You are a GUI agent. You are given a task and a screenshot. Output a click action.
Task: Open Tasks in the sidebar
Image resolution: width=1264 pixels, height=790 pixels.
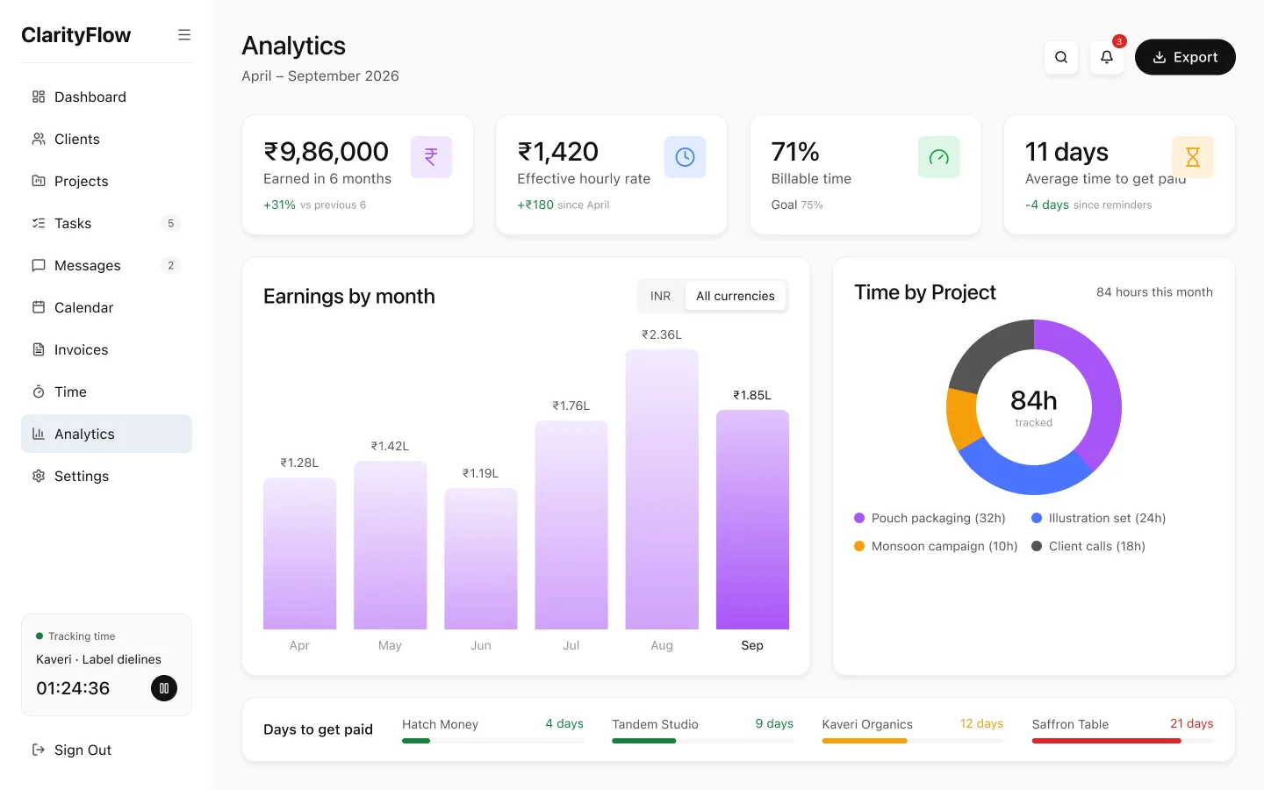tap(106, 223)
